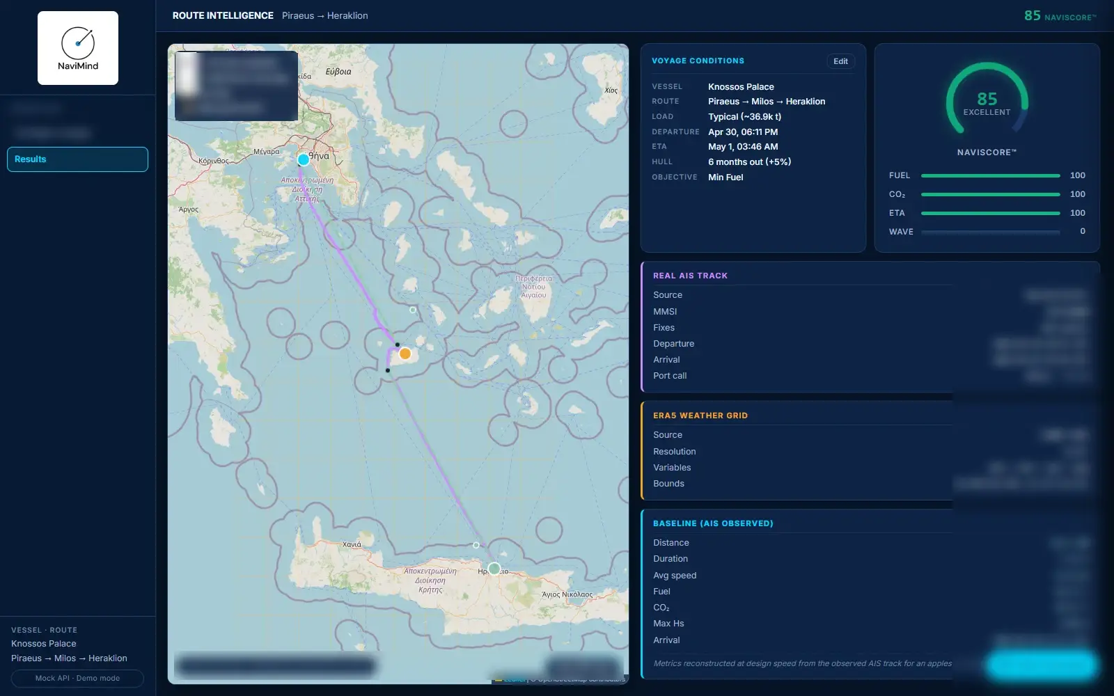1114x696 pixels.
Task: Click departure value Apr 30, 06:11 PM
Action: (x=743, y=132)
